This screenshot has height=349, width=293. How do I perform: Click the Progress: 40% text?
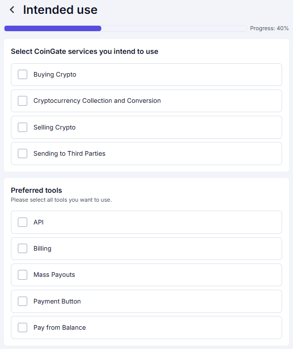pos(269,28)
